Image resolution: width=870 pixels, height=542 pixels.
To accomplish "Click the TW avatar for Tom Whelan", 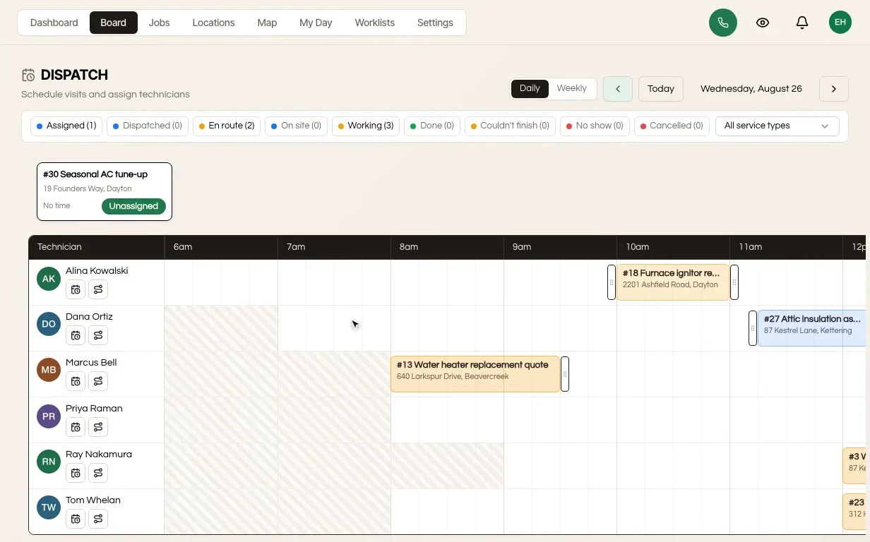I will click(49, 508).
